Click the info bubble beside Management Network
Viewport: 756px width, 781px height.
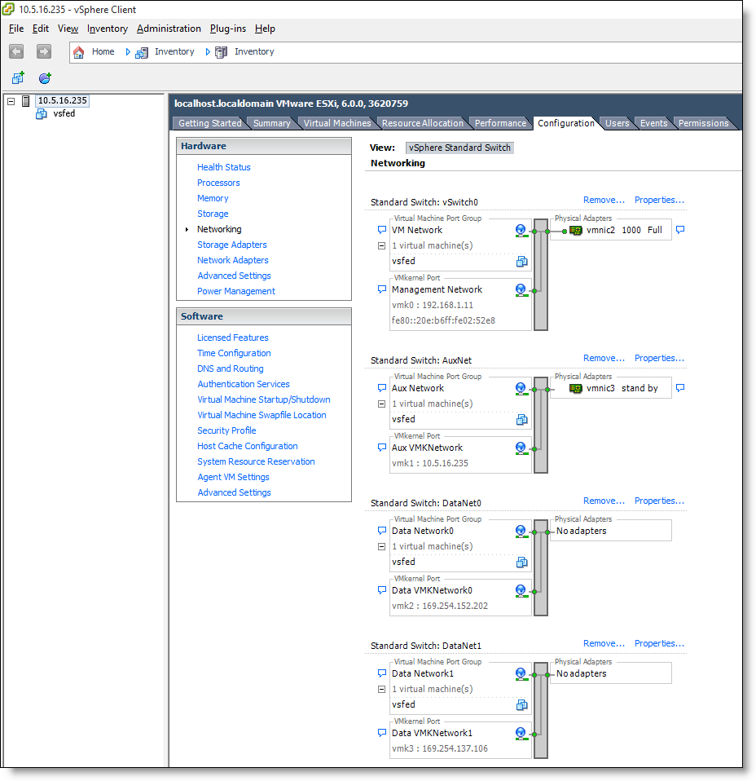pos(381,289)
